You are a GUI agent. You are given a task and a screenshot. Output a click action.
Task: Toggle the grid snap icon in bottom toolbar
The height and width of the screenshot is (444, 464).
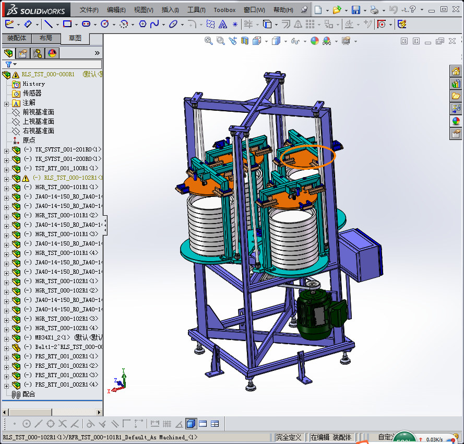[x=167, y=424]
